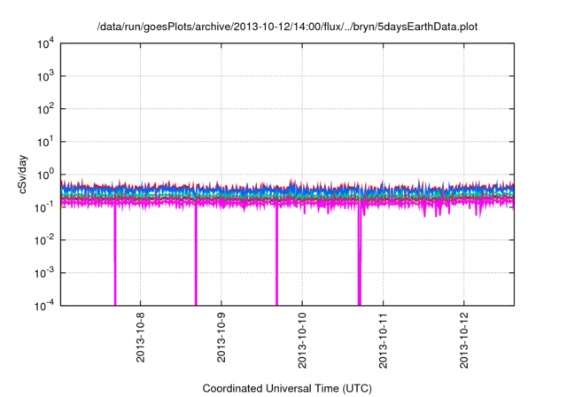Click the 10^-1 y-axis tick label
Viewport: 567px width, 397px height.
point(45,207)
